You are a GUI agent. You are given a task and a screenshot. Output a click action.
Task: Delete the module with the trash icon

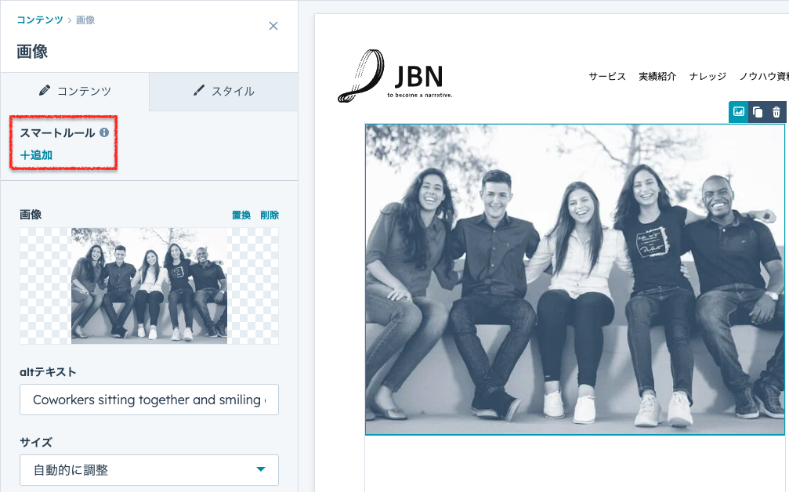pos(776,112)
